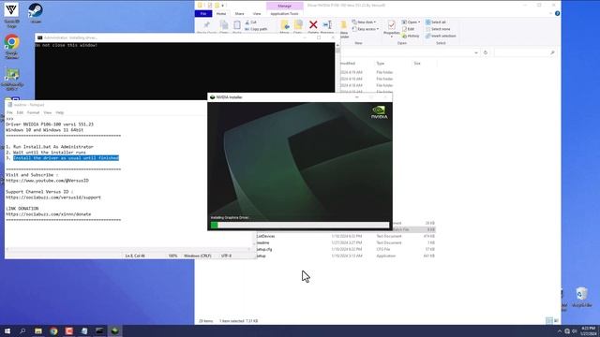
Task: Click the details view toggle in Explorer status bar
Action: pyautogui.click(x=549, y=320)
